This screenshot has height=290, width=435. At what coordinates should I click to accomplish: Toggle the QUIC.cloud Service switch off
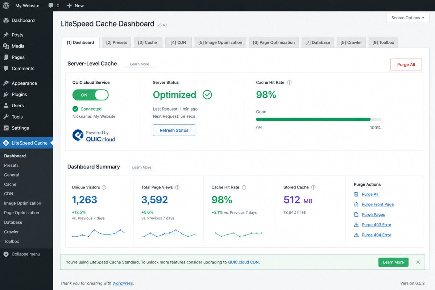pos(90,95)
